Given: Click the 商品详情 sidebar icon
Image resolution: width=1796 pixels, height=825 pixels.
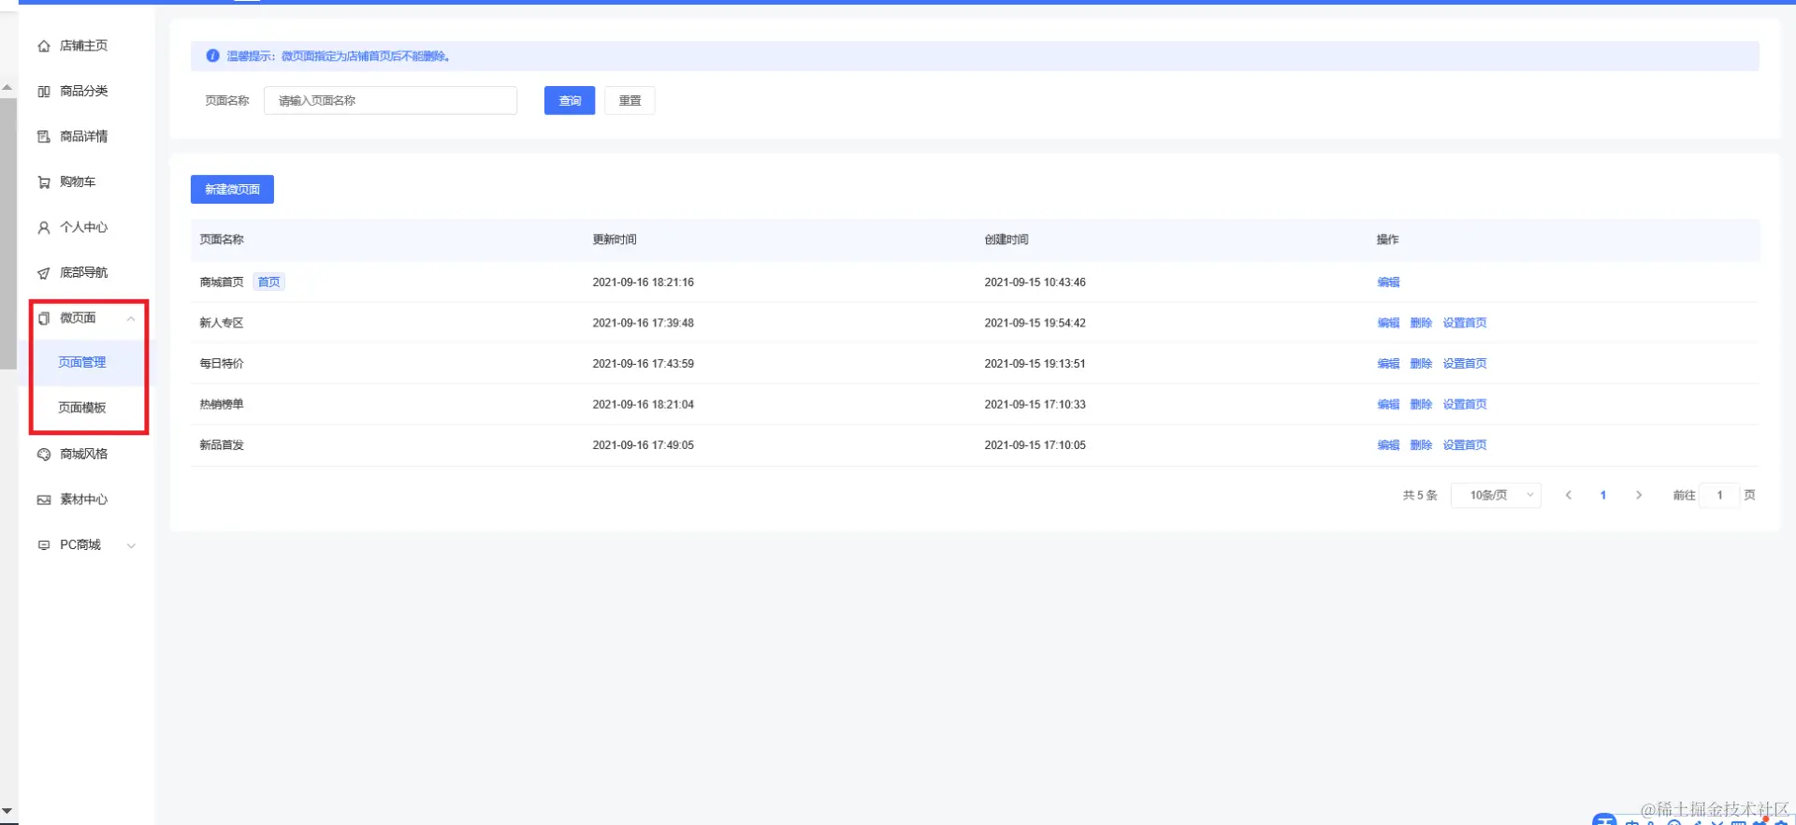Looking at the screenshot, I should 44,137.
